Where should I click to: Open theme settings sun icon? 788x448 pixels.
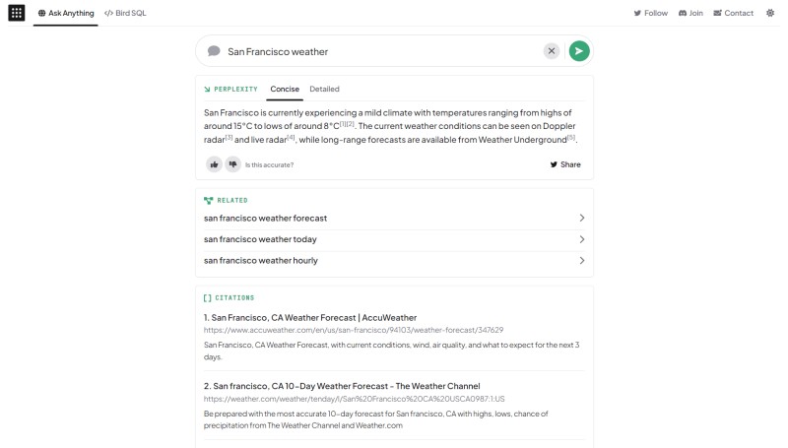click(x=770, y=13)
